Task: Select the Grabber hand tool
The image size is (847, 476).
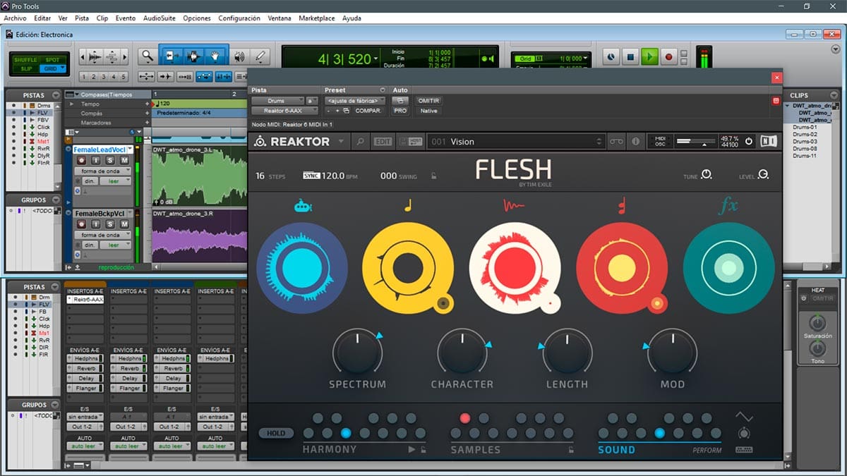Action: point(215,56)
